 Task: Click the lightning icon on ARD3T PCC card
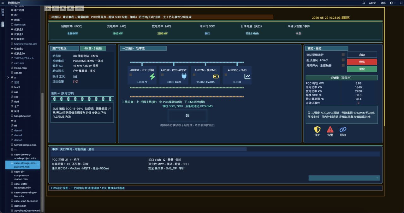tap(152, 76)
